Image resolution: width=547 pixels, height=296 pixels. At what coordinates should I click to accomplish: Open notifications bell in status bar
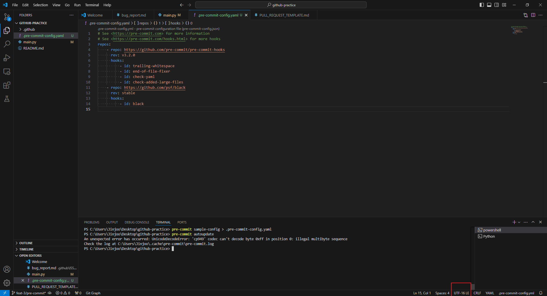[541, 293]
